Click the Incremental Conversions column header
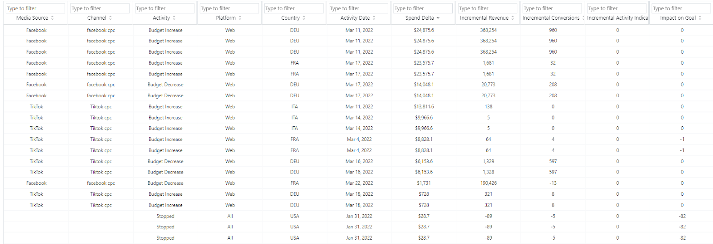 pyautogui.click(x=551, y=18)
